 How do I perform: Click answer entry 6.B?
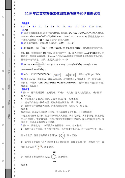point(52,27)
